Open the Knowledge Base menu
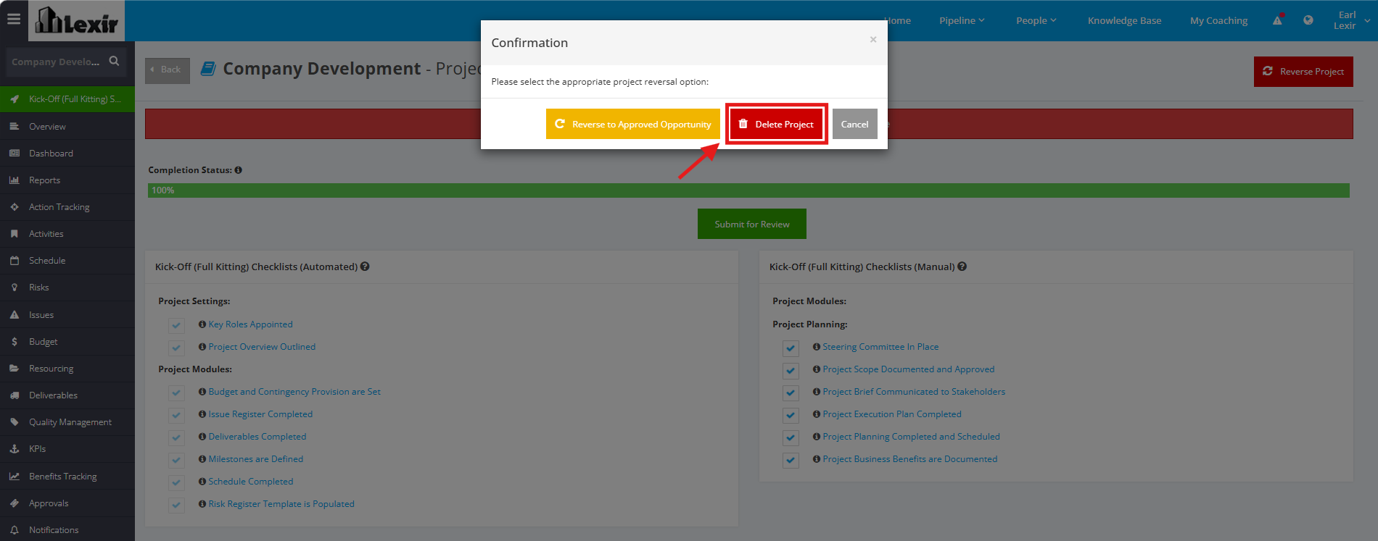Image resolution: width=1378 pixels, height=541 pixels. click(x=1124, y=20)
